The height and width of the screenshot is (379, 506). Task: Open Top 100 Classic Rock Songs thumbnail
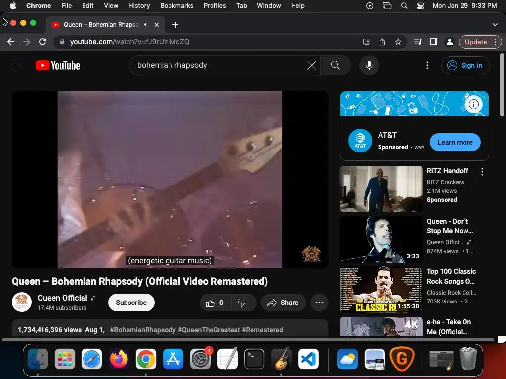pos(381,289)
